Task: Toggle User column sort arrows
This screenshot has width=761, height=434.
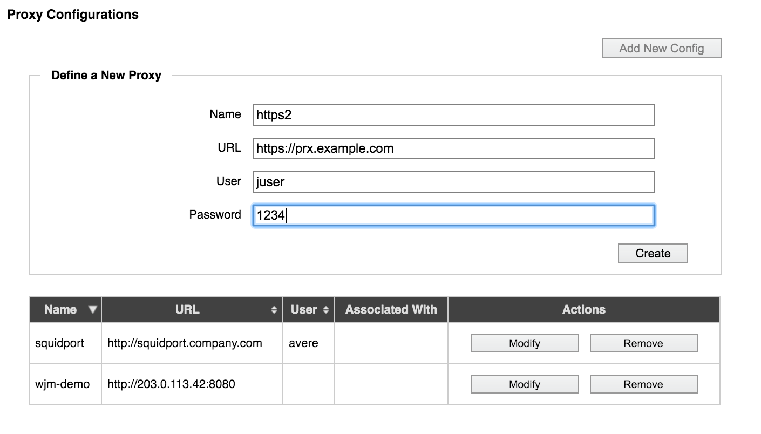Action: pos(325,310)
